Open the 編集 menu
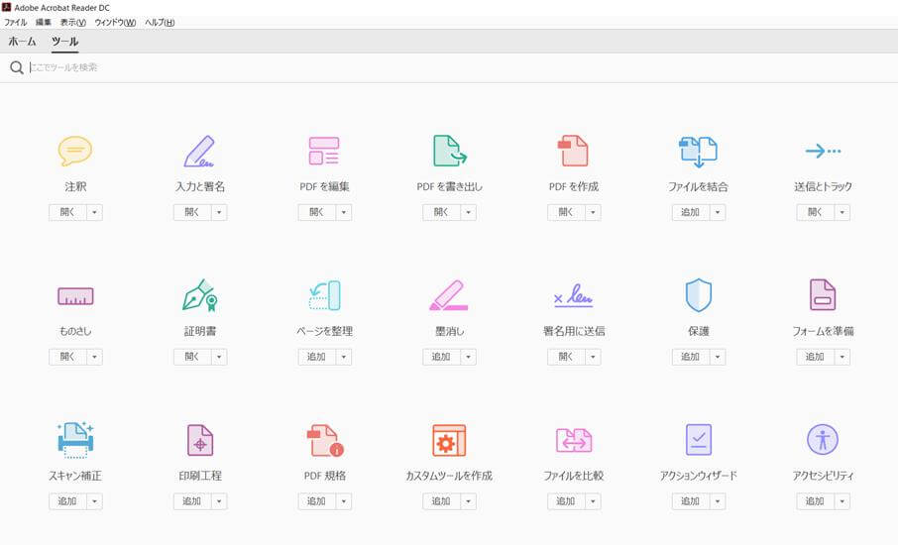898x545 pixels. 44,23
